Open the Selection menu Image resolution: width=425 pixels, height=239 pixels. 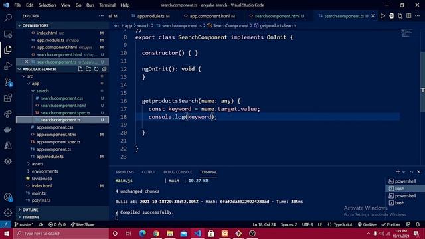pos(47,5)
